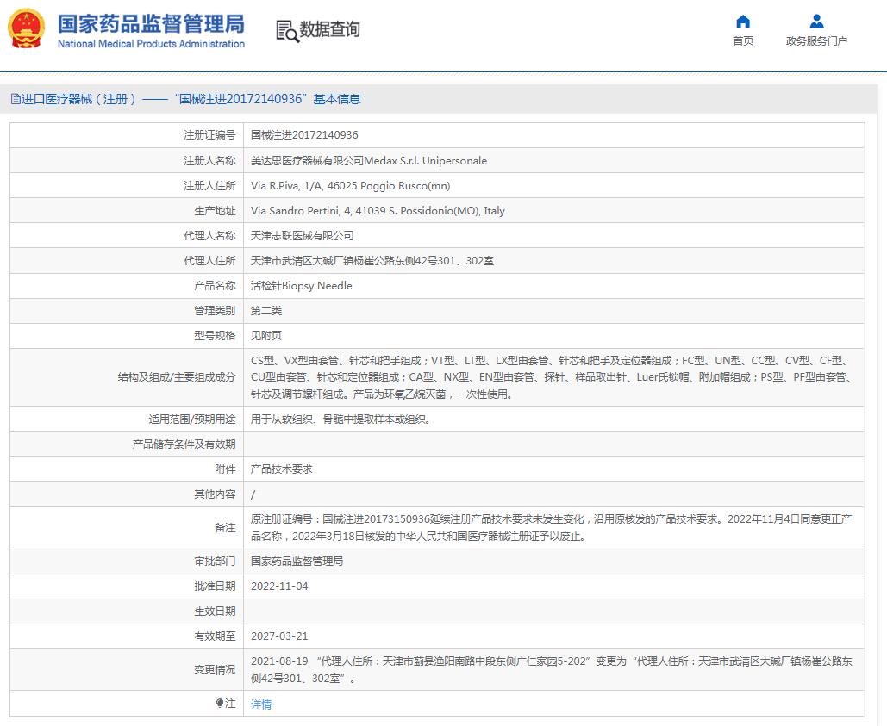Click the 适用范围/预期用途 label
Image resolution: width=887 pixels, height=726 pixels.
(x=192, y=419)
